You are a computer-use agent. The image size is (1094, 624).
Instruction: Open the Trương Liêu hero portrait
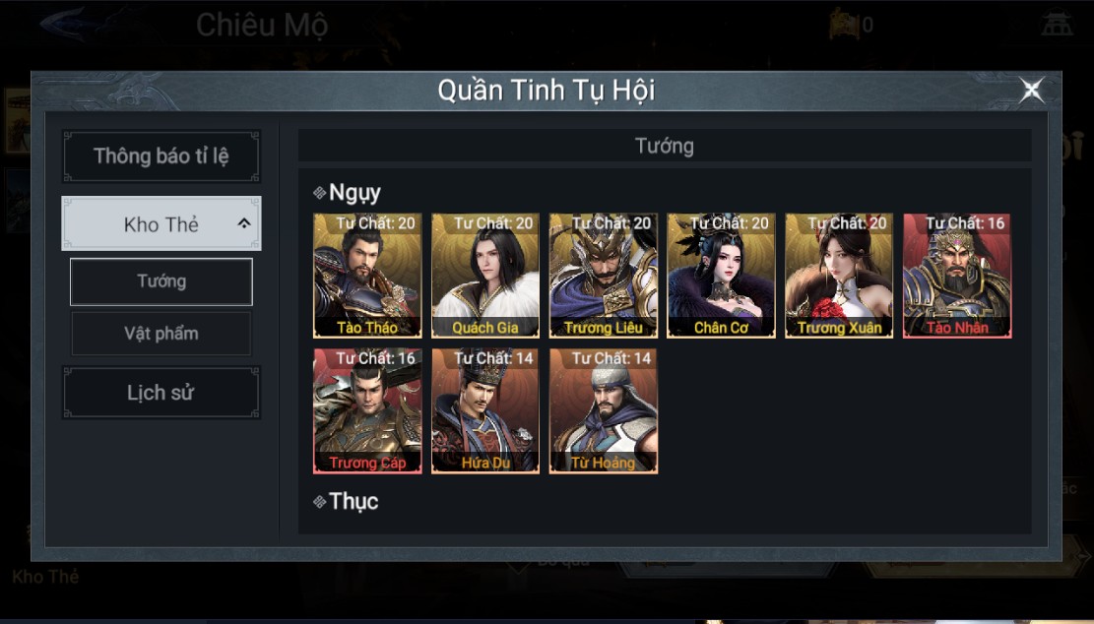point(603,276)
